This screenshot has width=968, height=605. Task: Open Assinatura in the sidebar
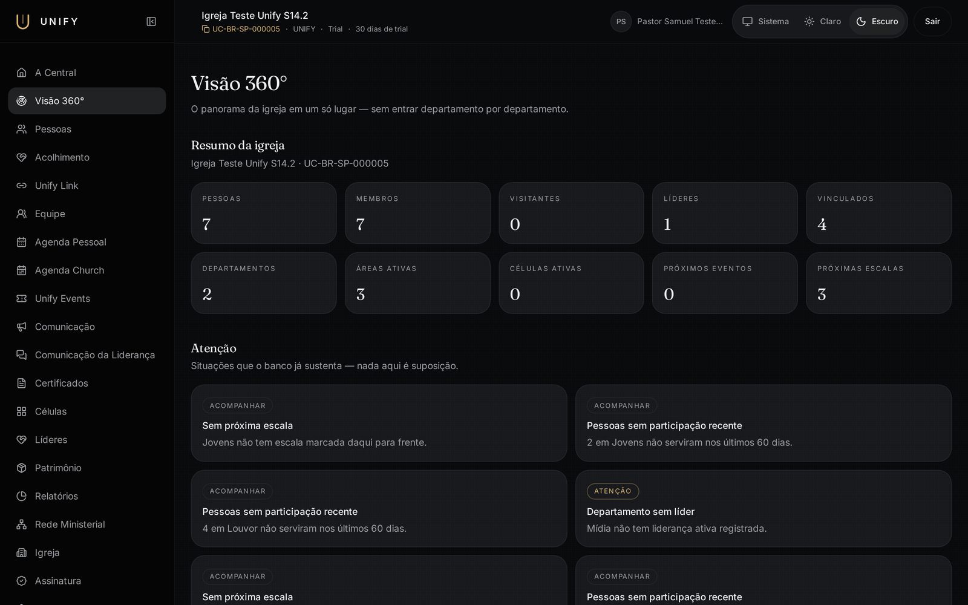click(87, 581)
